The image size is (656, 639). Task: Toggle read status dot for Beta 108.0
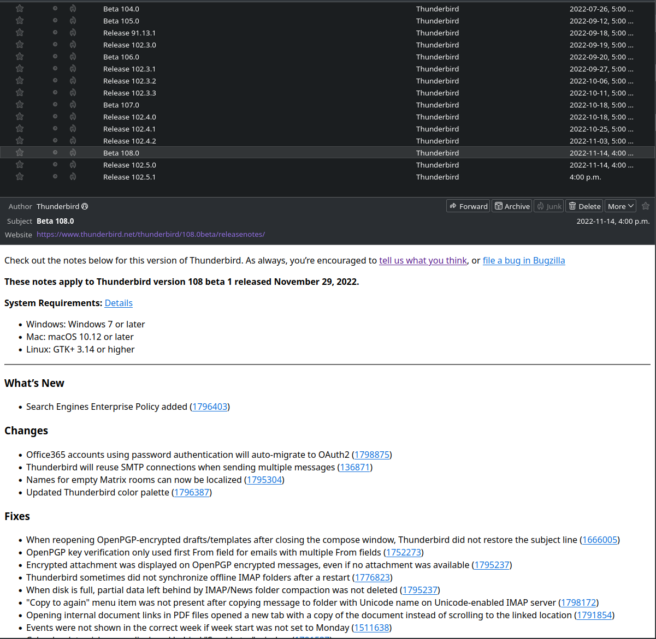(55, 153)
